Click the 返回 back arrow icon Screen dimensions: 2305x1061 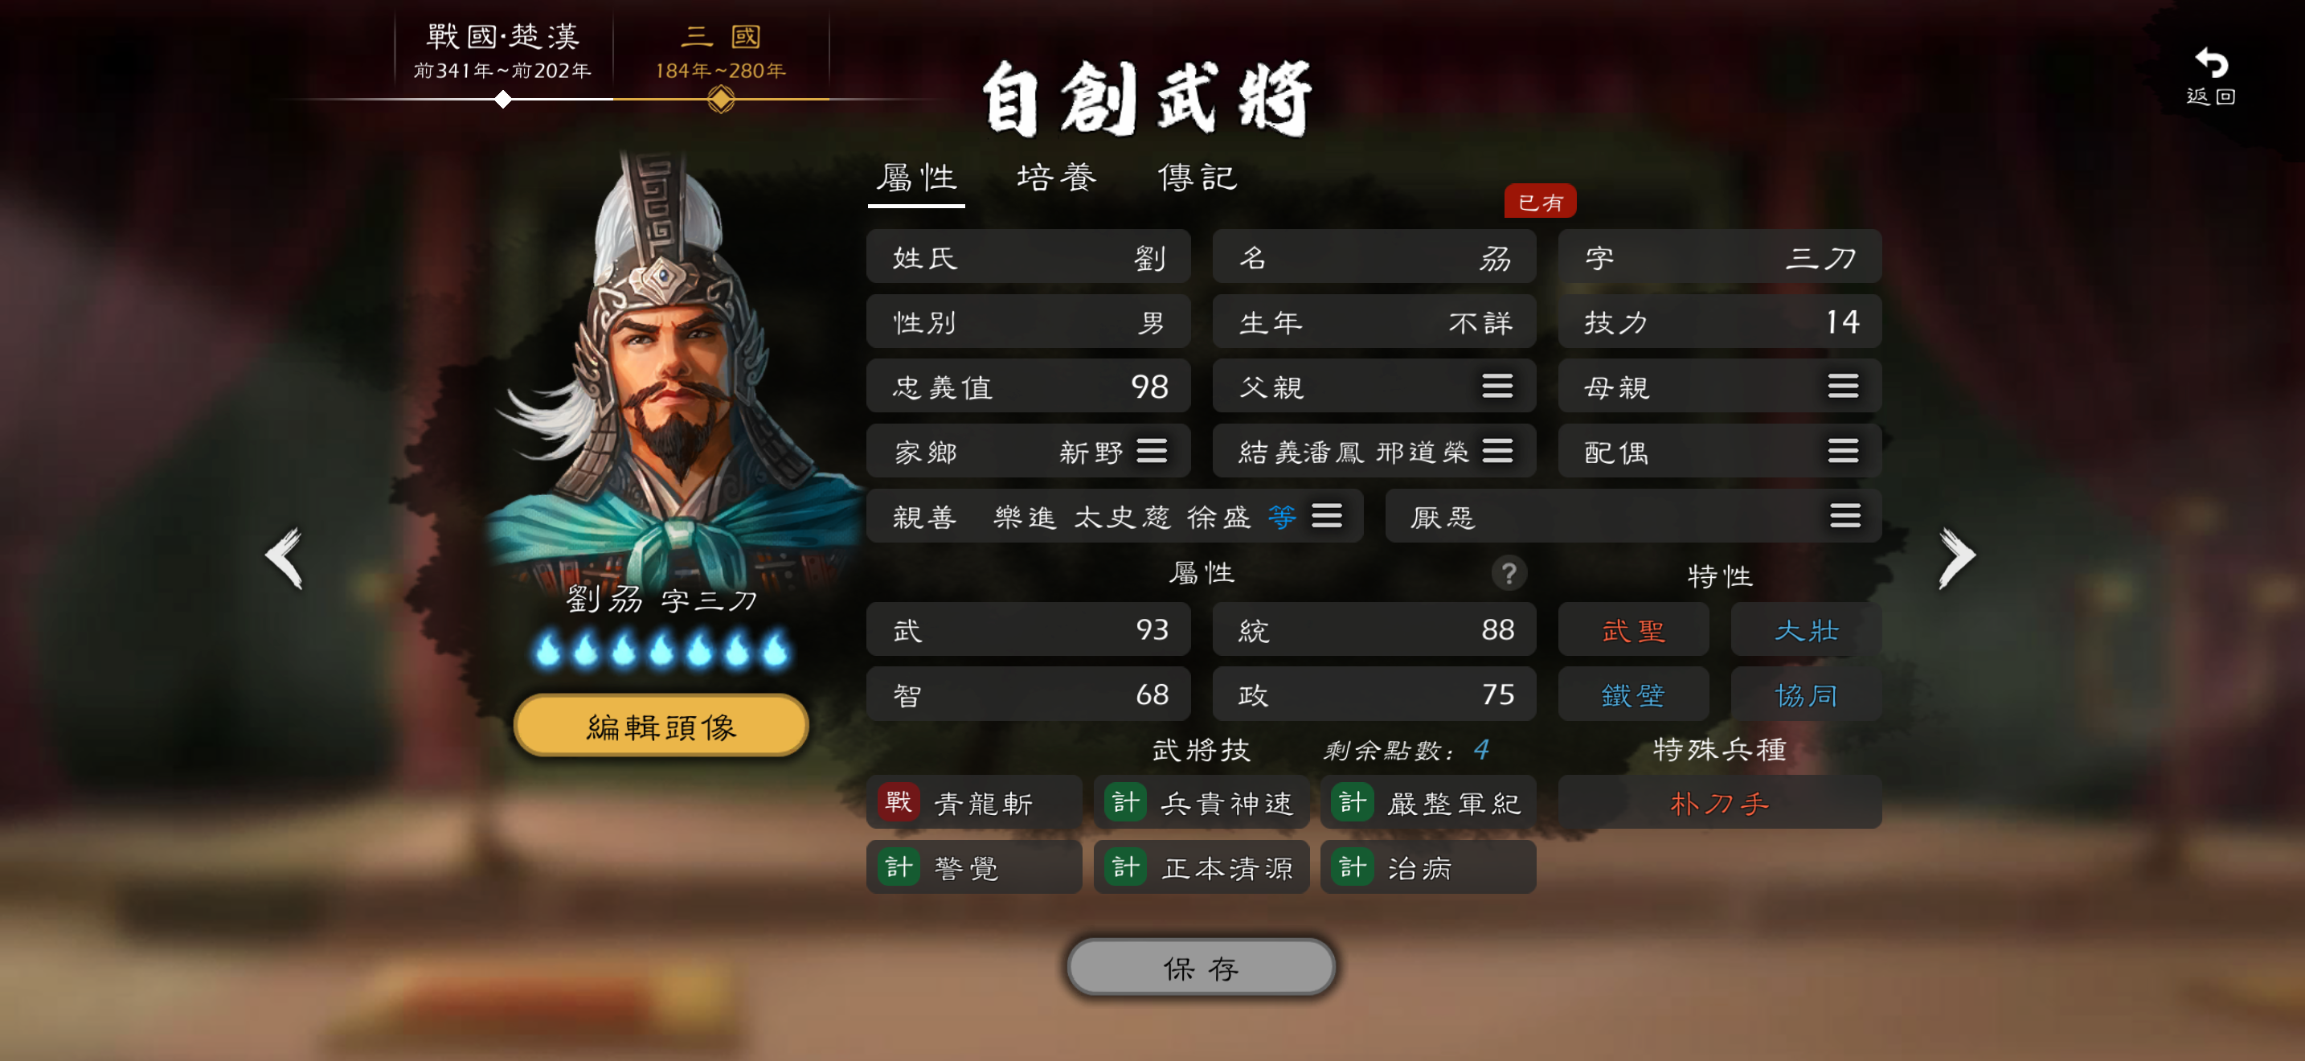2210,64
